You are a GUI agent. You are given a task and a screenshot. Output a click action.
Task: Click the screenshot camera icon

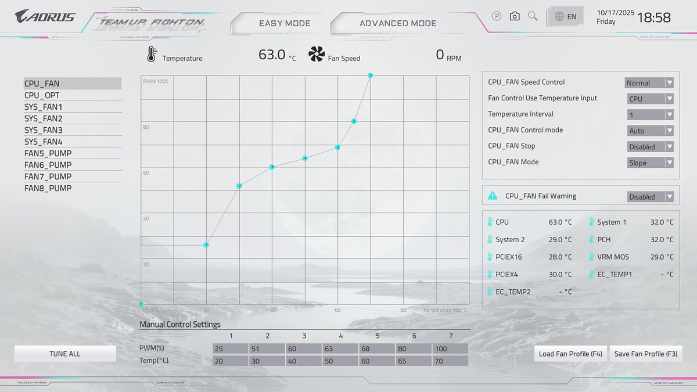pyautogui.click(x=515, y=16)
